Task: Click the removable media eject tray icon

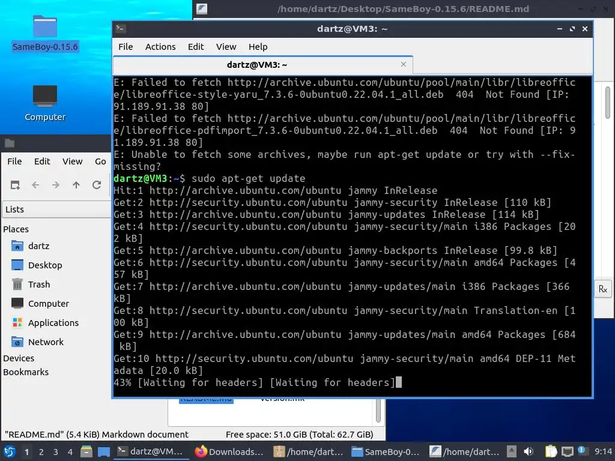Action: [512, 451]
